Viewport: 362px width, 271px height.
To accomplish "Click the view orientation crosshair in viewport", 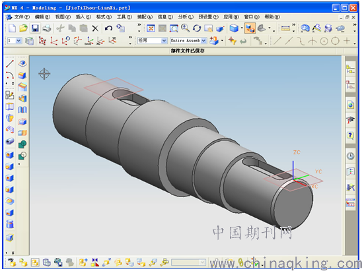I will [x=44, y=74].
